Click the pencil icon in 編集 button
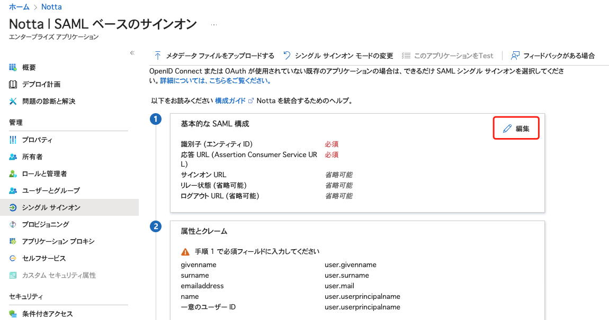 click(507, 129)
